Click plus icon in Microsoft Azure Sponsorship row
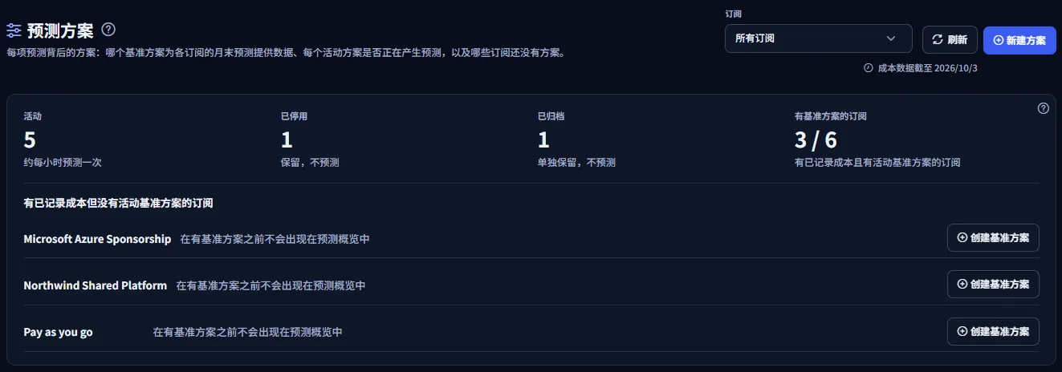1062x372 pixels. pos(962,238)
